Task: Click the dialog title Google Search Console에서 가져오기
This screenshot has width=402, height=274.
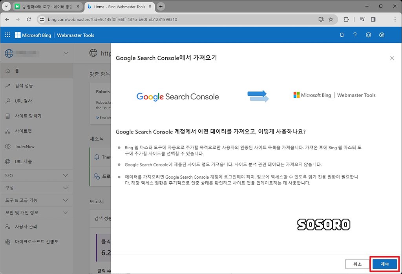Action: click(166, 58)
